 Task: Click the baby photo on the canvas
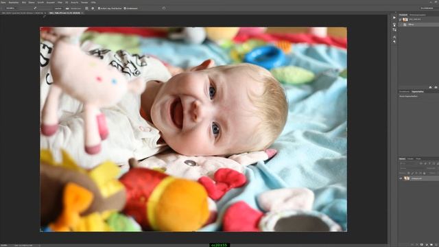point(193,129)
